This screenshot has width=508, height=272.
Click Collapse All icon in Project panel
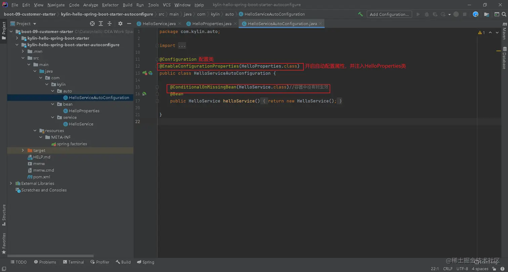click(x=109, y=23)
